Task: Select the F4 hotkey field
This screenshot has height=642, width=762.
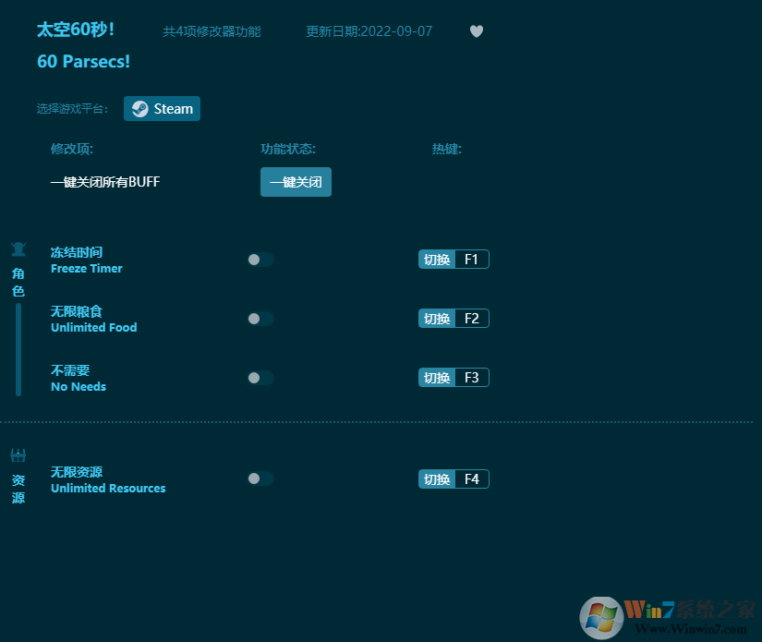Action: 471,479
